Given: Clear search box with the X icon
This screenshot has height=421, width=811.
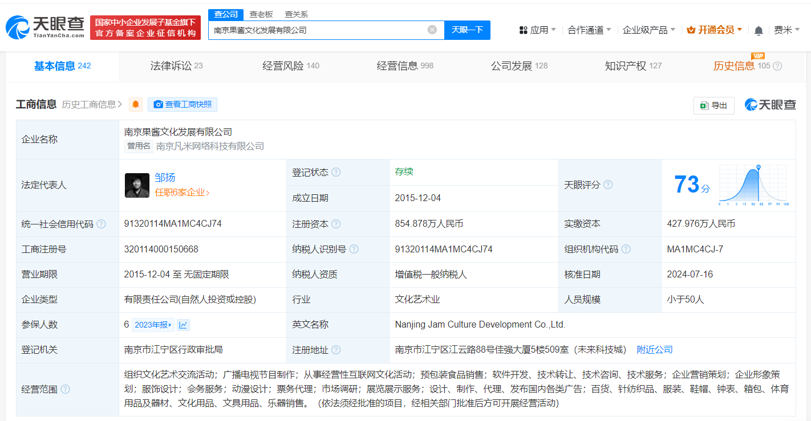Looking at the screenshot, I should pyautogui.click(x=432, y=30).
